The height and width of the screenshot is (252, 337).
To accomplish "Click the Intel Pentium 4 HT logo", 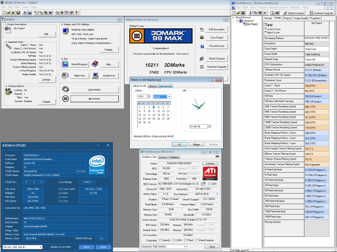I will point(97,165).
